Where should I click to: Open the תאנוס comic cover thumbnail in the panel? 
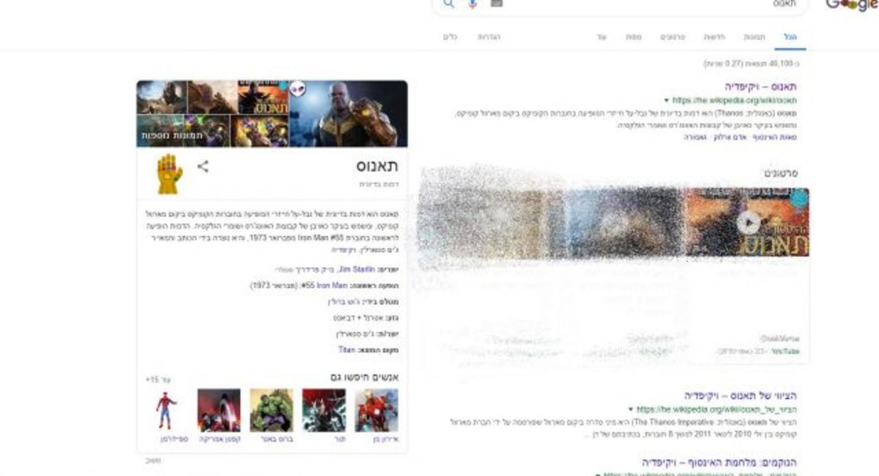click(262, 97)
